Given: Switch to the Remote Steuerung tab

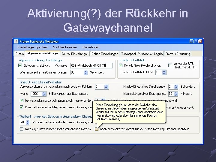Looking at the screenshot, I should [178, 54].
